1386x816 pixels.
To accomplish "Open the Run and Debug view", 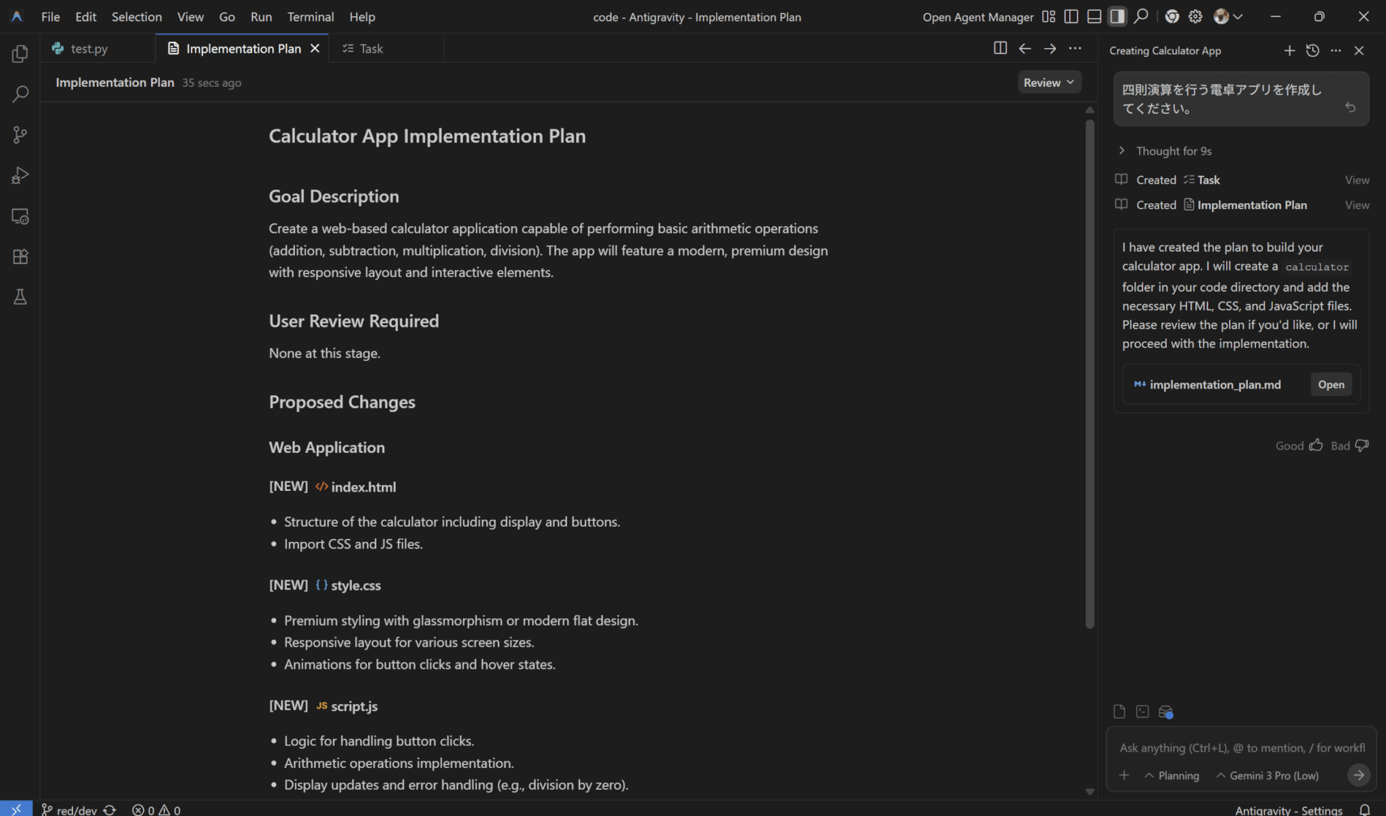I will point(20,175).
